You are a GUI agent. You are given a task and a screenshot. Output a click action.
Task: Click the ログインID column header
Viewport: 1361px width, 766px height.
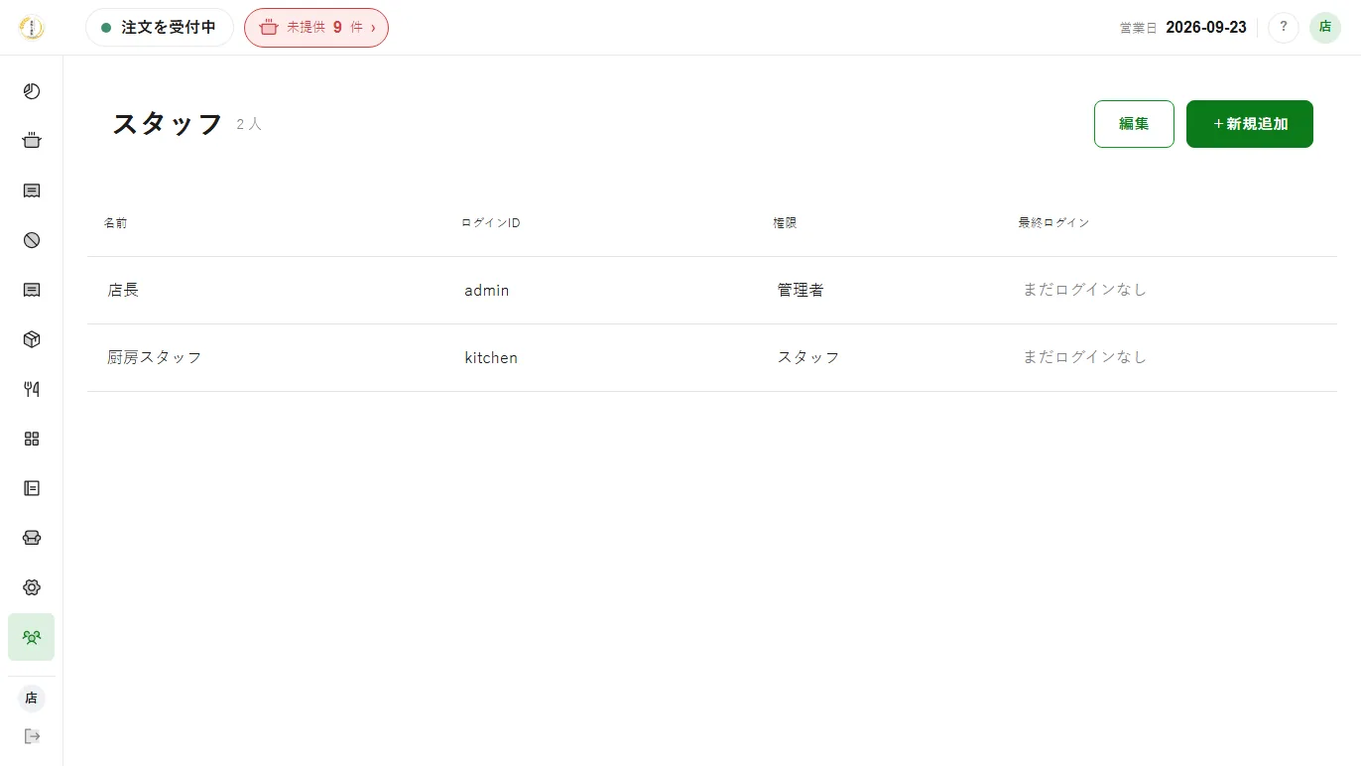[491, 223]
